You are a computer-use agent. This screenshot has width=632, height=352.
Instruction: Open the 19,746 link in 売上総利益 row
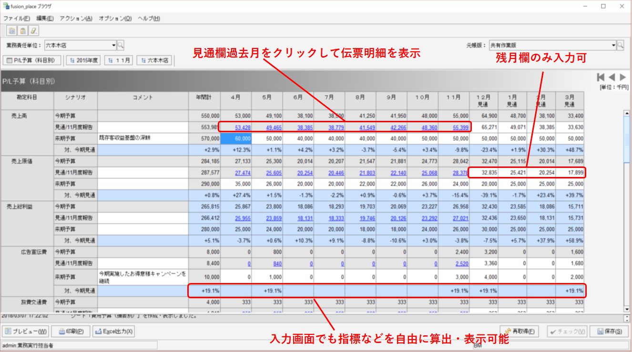click(367, 218)
